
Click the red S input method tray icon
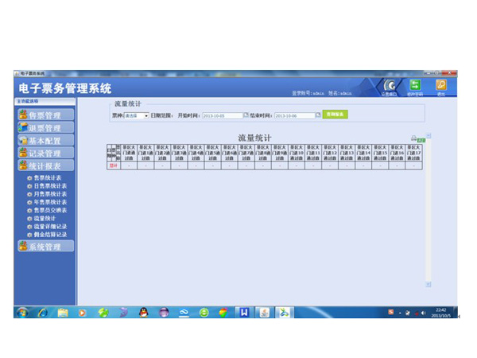[x=391, y=312]
